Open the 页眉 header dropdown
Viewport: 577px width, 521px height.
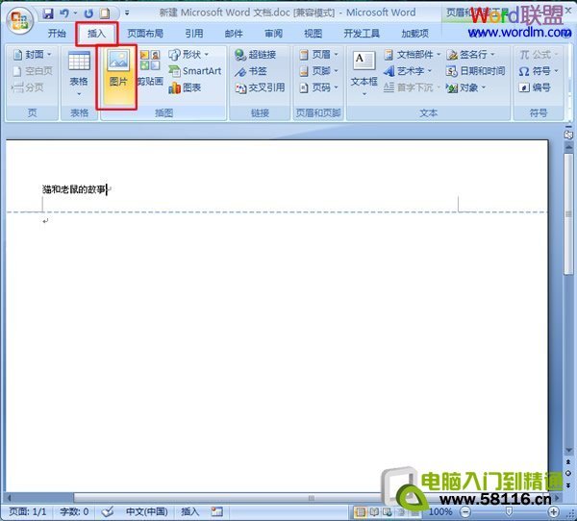[318, 55]
